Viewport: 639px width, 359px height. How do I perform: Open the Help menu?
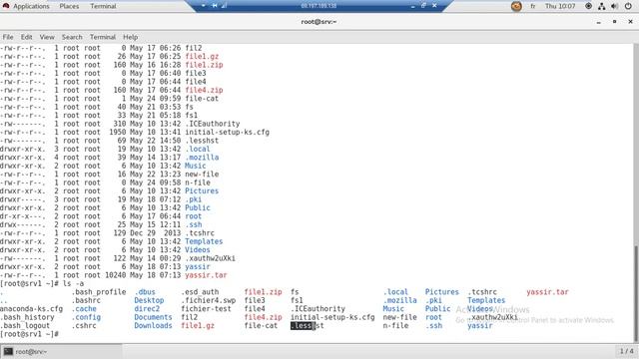click(x=131, y=37)
